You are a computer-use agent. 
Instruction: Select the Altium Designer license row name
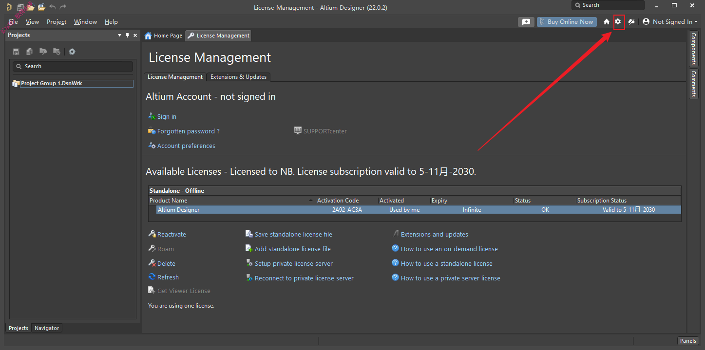coord(178,210)
